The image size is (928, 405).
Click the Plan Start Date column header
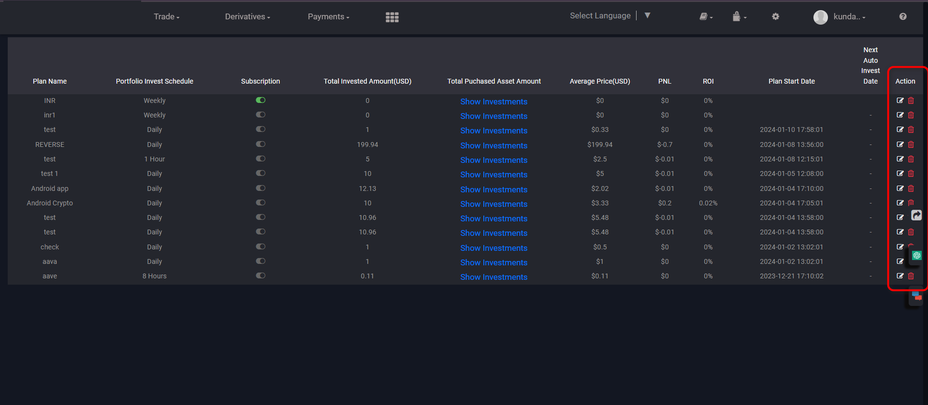click(x=791, y=81)
